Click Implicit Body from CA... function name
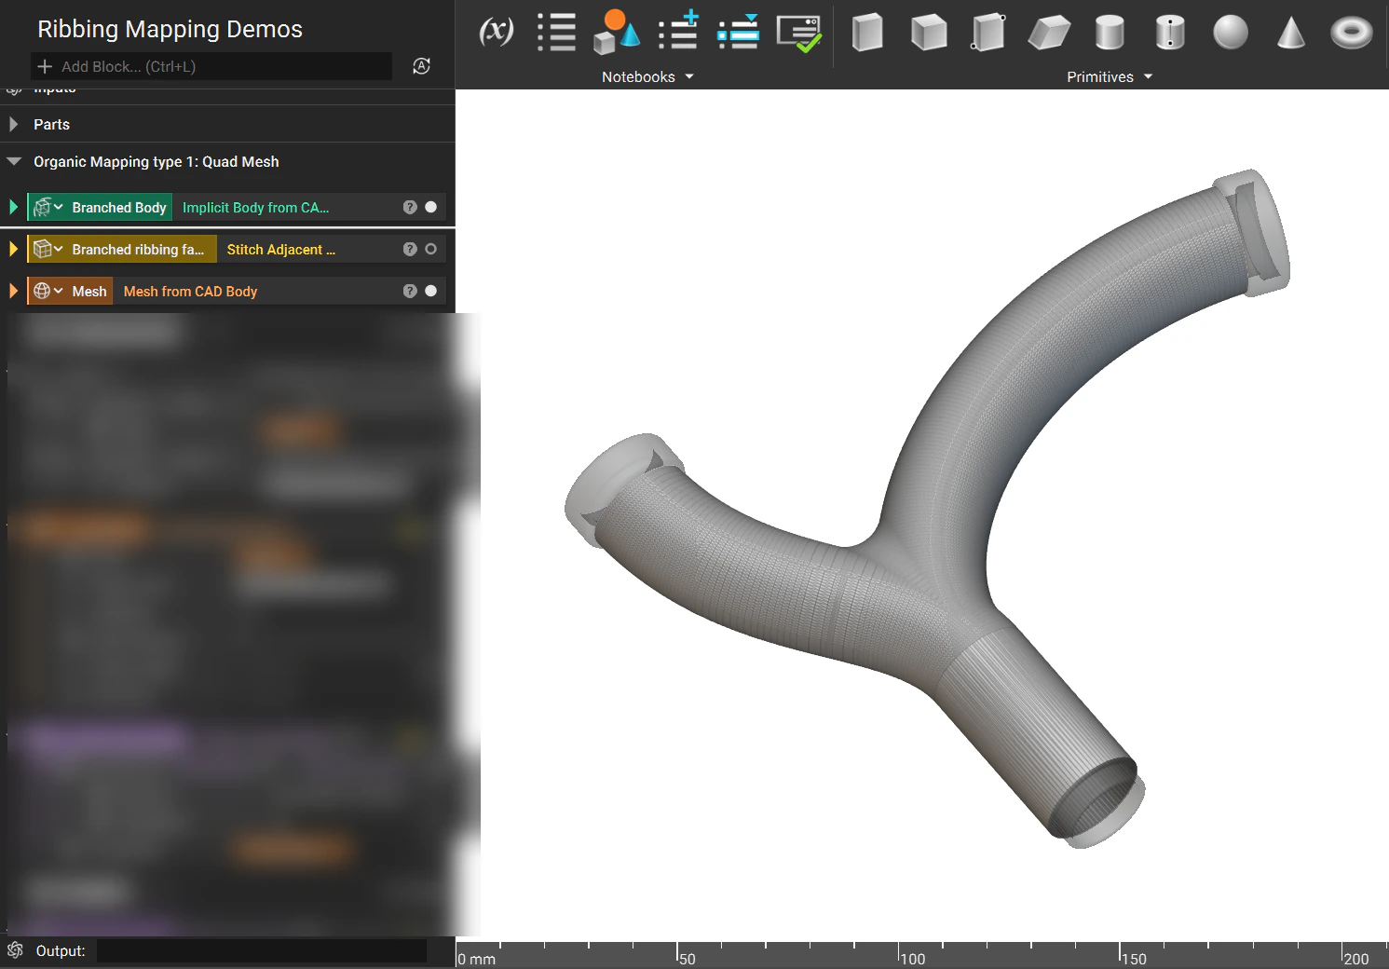 255,208
